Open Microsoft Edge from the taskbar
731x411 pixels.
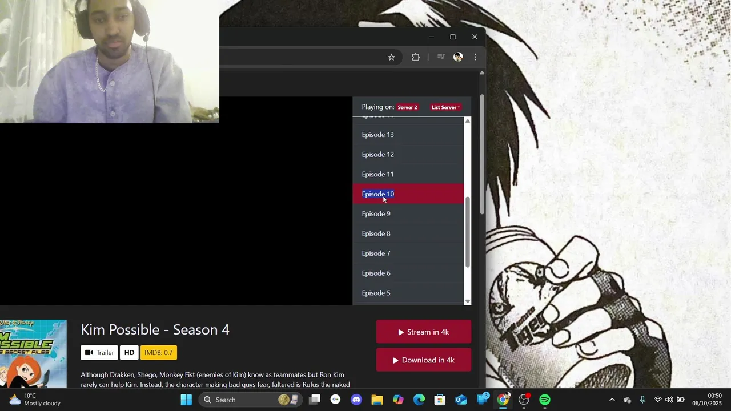(x=419, y=400)
